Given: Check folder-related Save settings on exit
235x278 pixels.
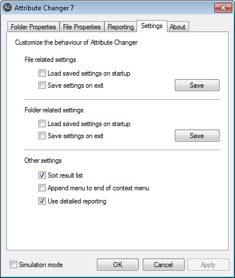Looking at the screenshot, I should [x=42, y=136].
